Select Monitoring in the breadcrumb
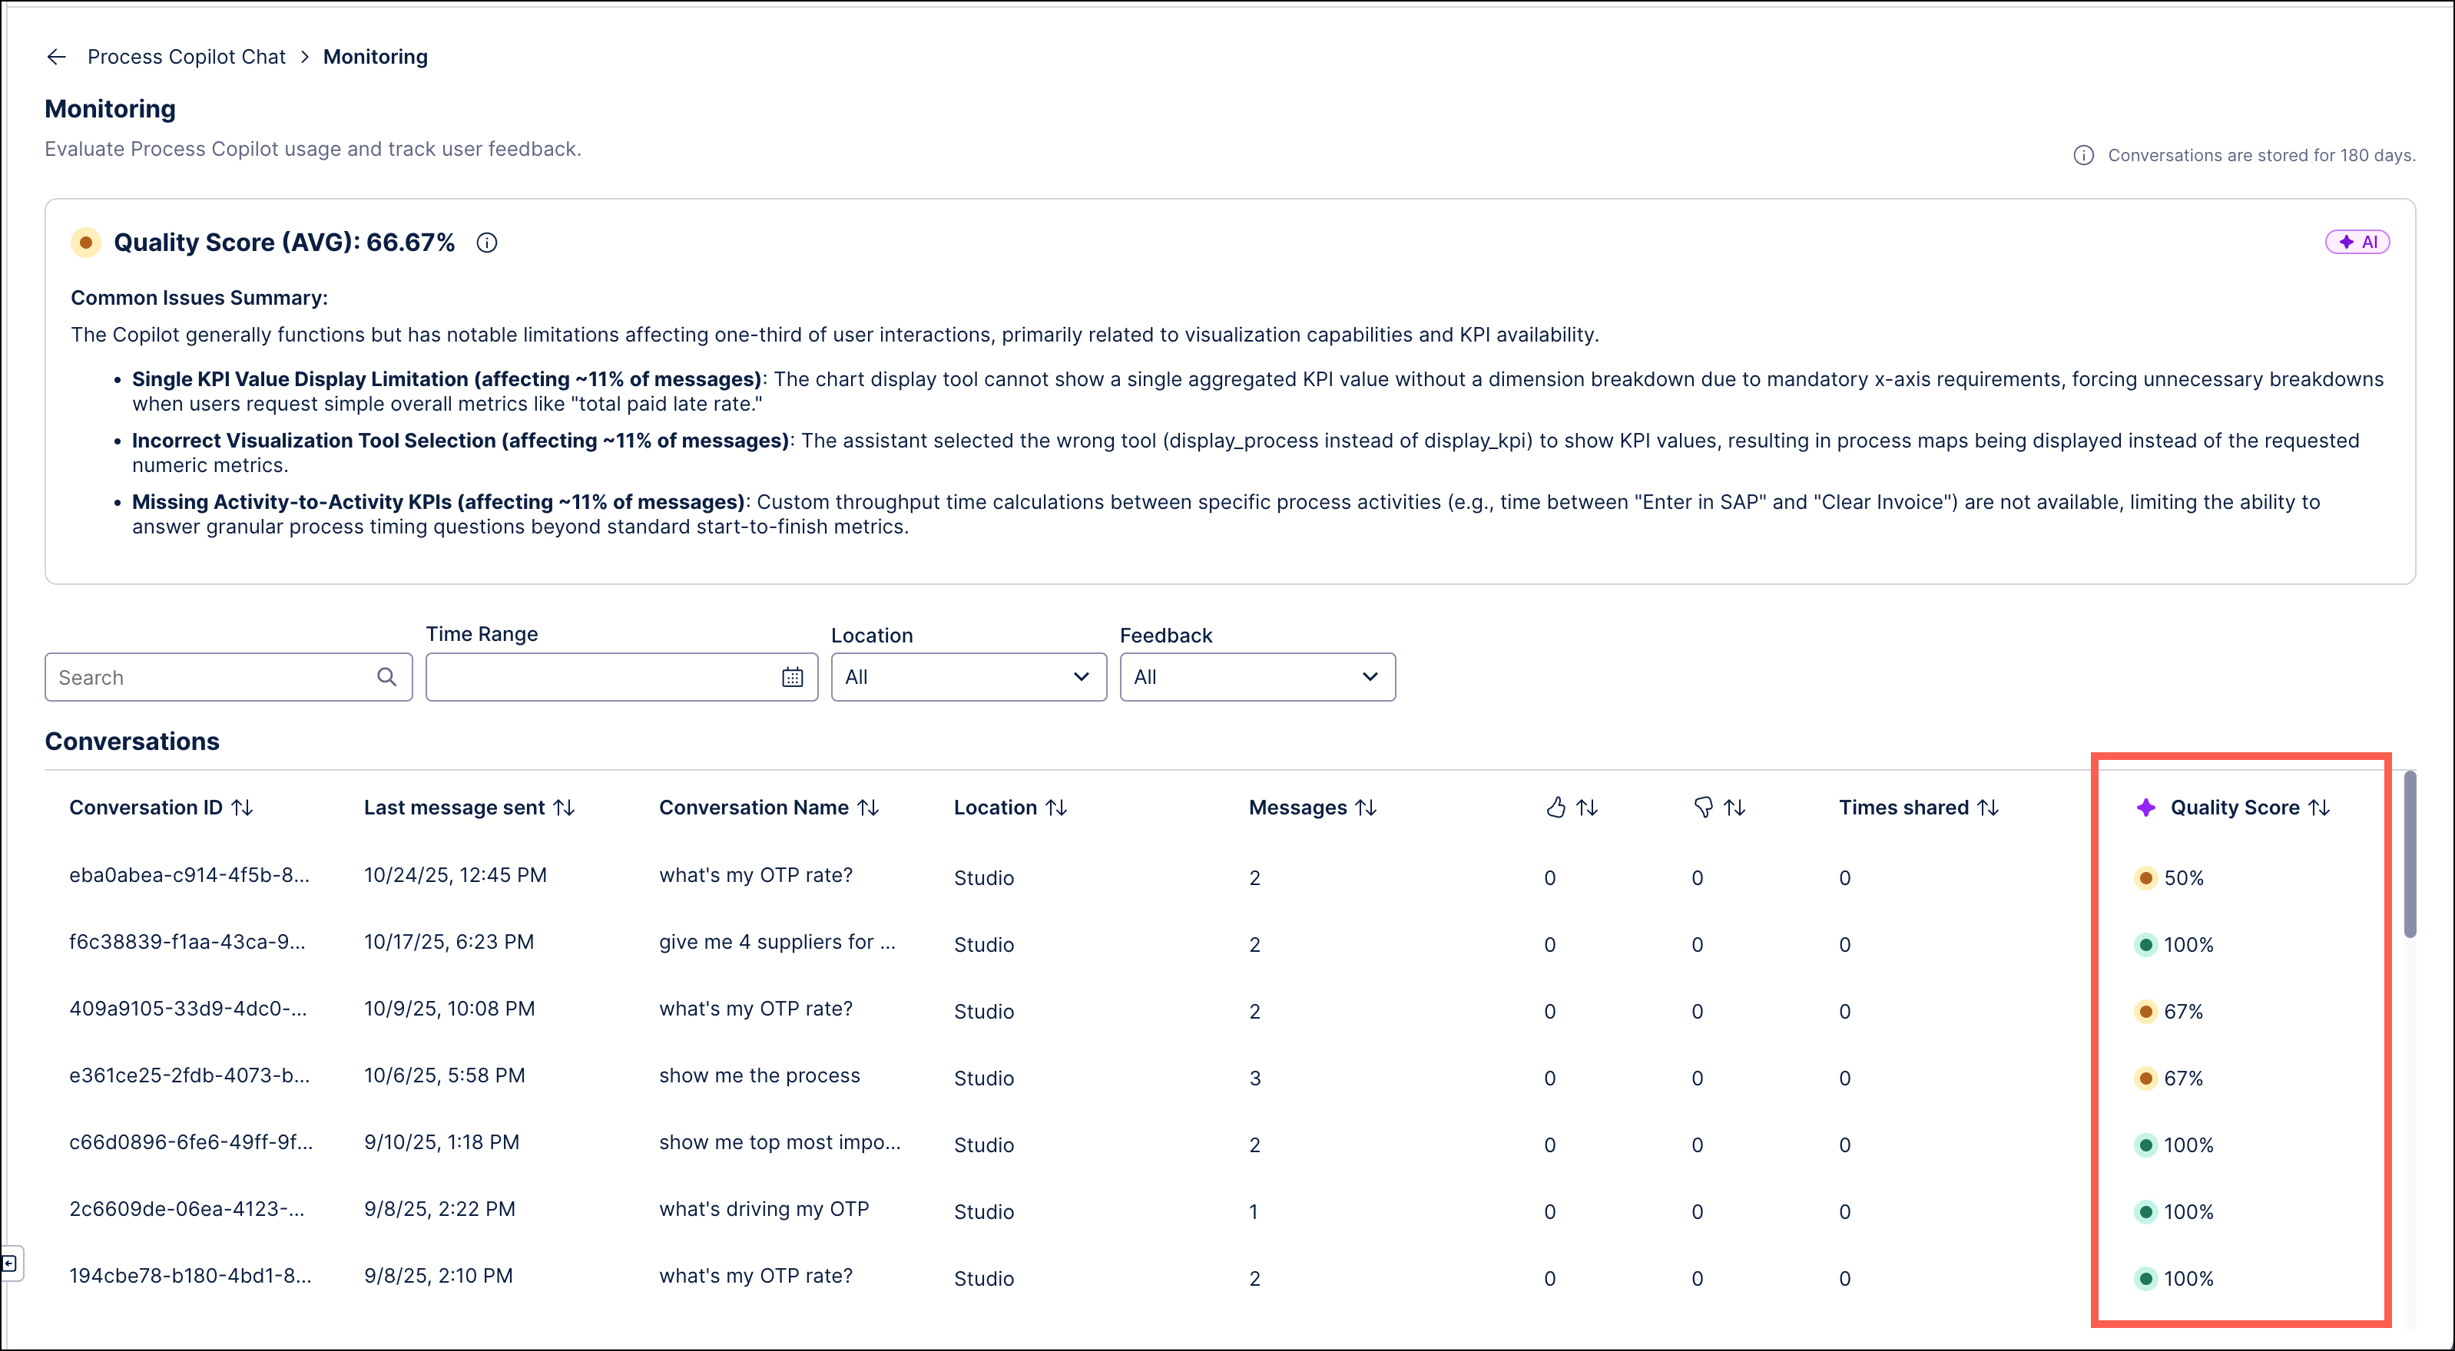This screenshot has height=1351, width=2455. click(x=375, y=56)
